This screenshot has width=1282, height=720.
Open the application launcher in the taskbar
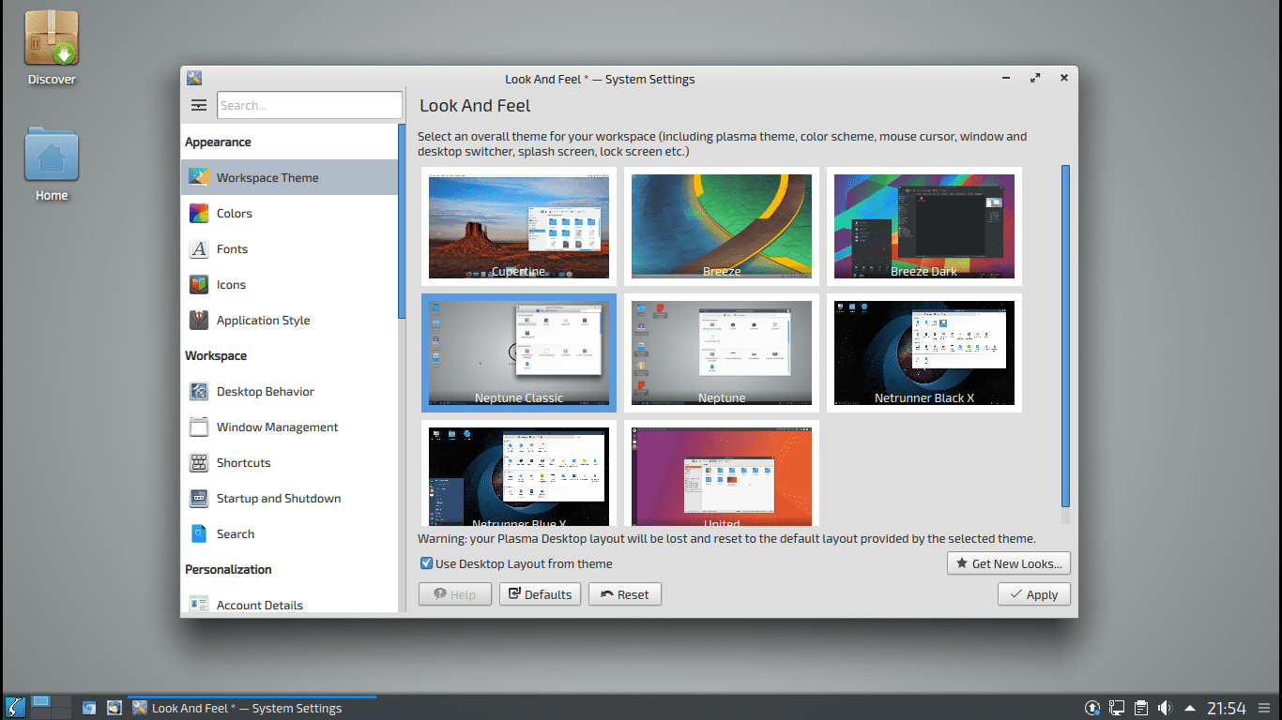[x=15, y=708]
